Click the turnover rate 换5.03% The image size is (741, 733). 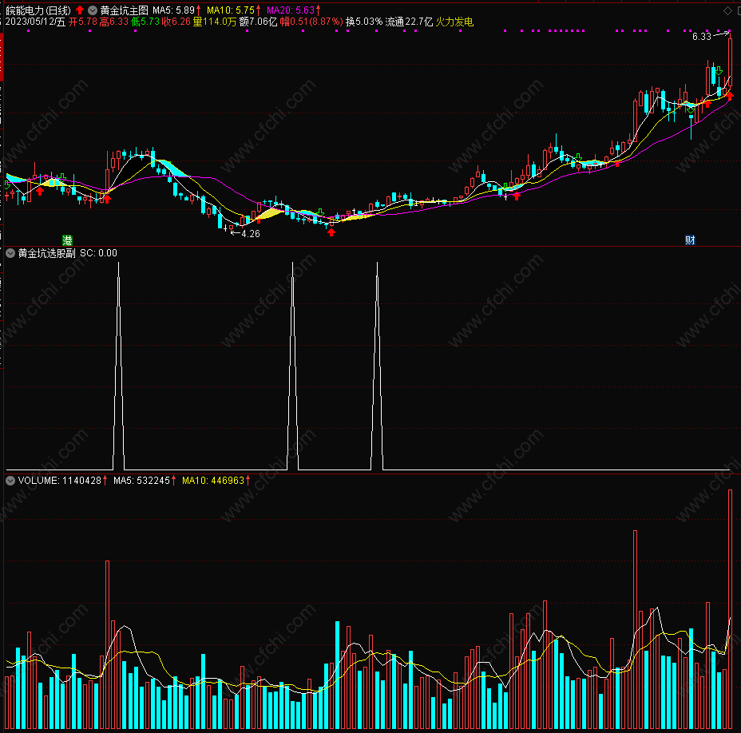(364, 22)
